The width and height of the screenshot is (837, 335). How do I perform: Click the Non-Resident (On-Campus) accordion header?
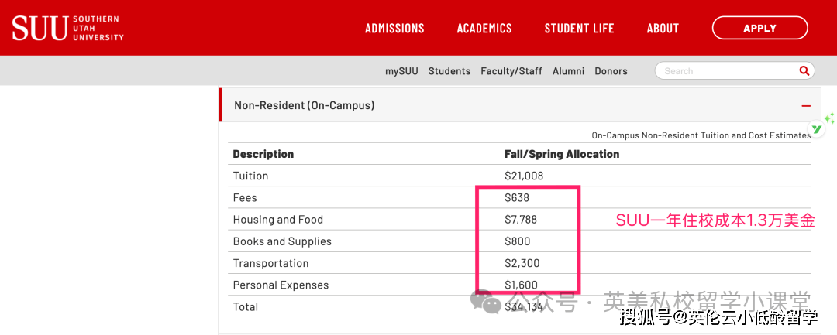[304, 105]
